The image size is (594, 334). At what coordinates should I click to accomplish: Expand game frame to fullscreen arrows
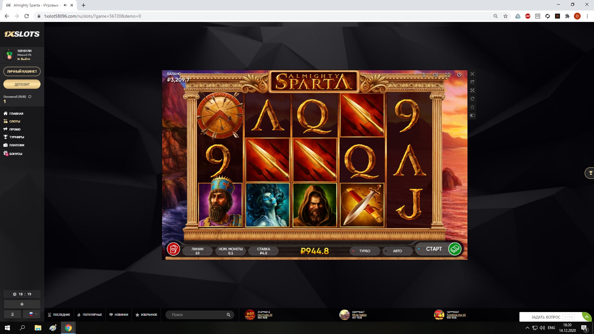click(472, 90)
